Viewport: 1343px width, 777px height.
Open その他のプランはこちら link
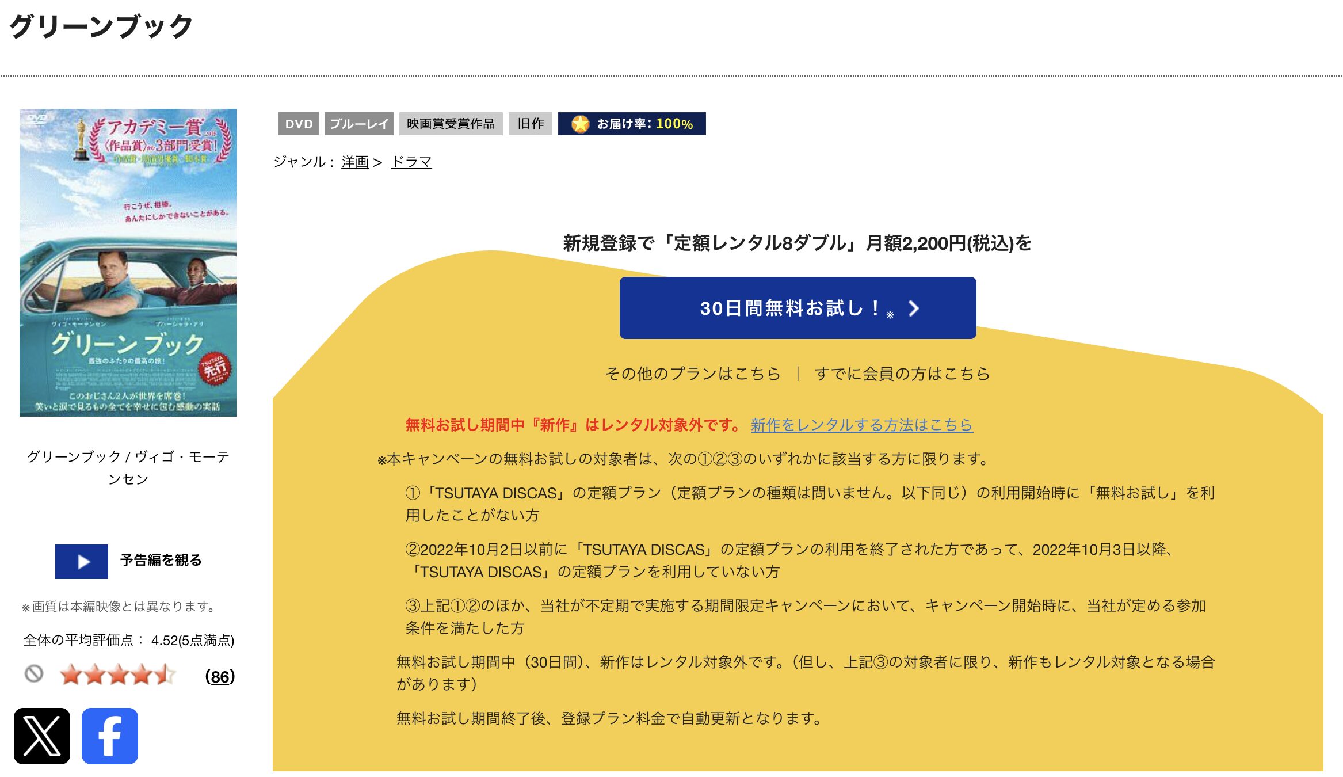click(x=692, y=374)
